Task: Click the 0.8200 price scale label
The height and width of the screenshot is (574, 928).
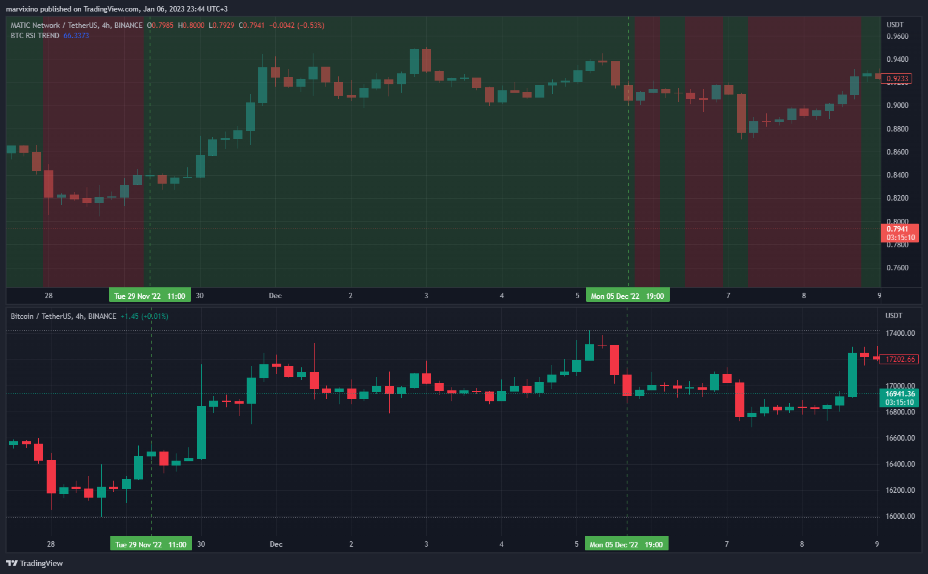Action: coord(897,198)
